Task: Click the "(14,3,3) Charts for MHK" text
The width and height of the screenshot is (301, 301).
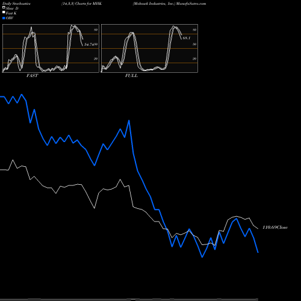Action: tap(82, 4)
